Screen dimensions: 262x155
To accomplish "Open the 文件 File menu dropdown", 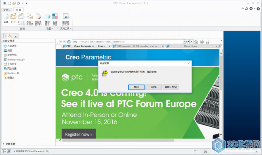I will click(7, 10).
